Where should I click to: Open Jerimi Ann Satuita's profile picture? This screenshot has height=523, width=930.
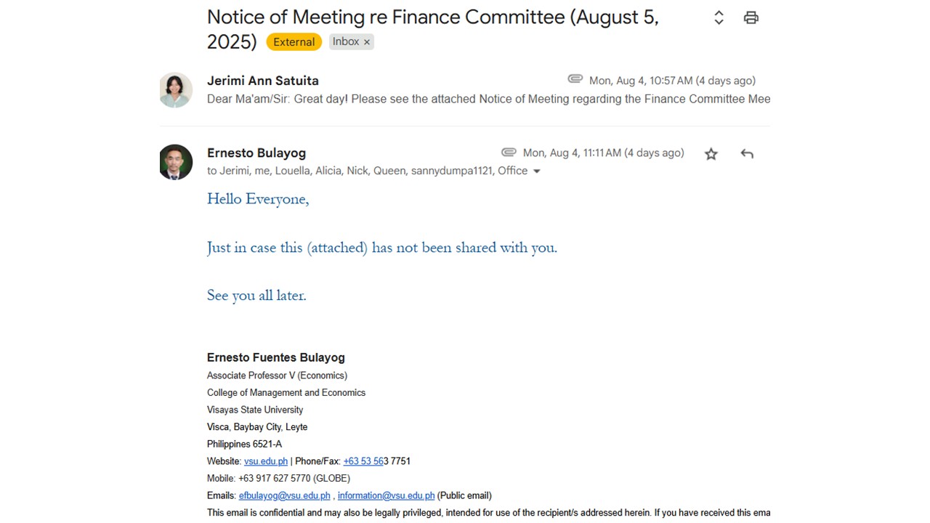[176, 90]
